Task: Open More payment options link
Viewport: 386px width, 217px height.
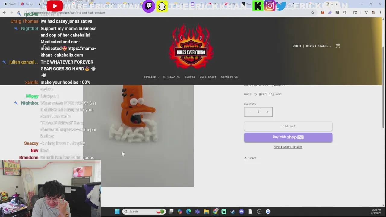Action: (x=288, y=147)
